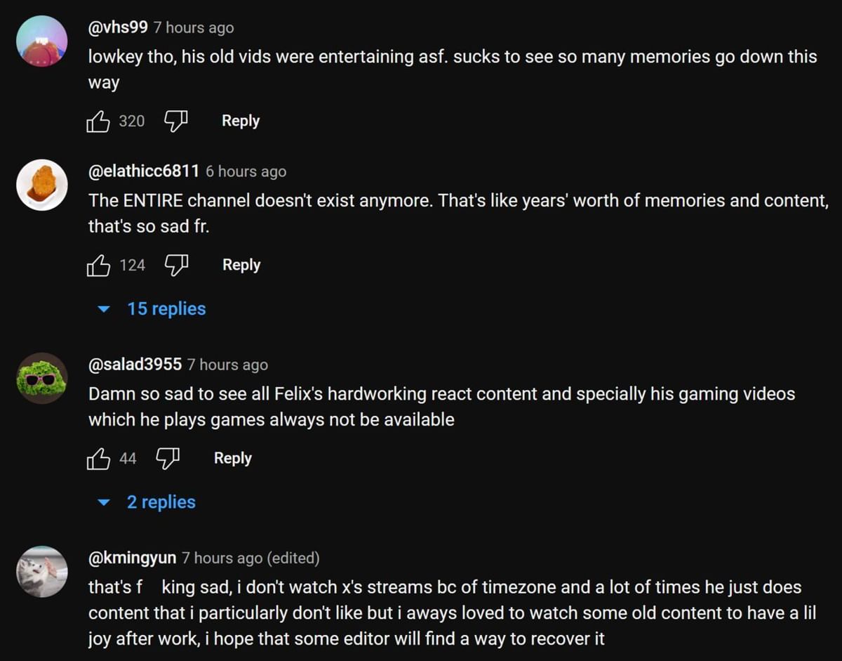Open @vhs99's profile avatar
The height and width of the screenshot is (661, 842).
(x=42, y=41)
